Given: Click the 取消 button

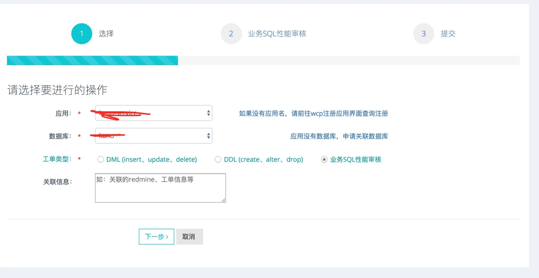Looking at the screenshot, I should pyautogui.click(x=189, y=237).
